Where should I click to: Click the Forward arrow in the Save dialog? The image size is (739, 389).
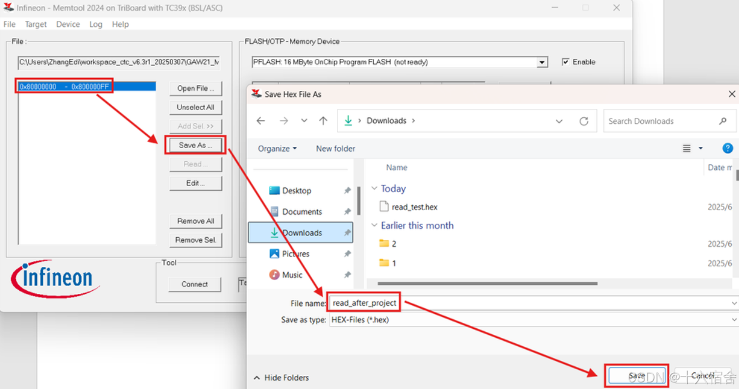coord(284,121)
